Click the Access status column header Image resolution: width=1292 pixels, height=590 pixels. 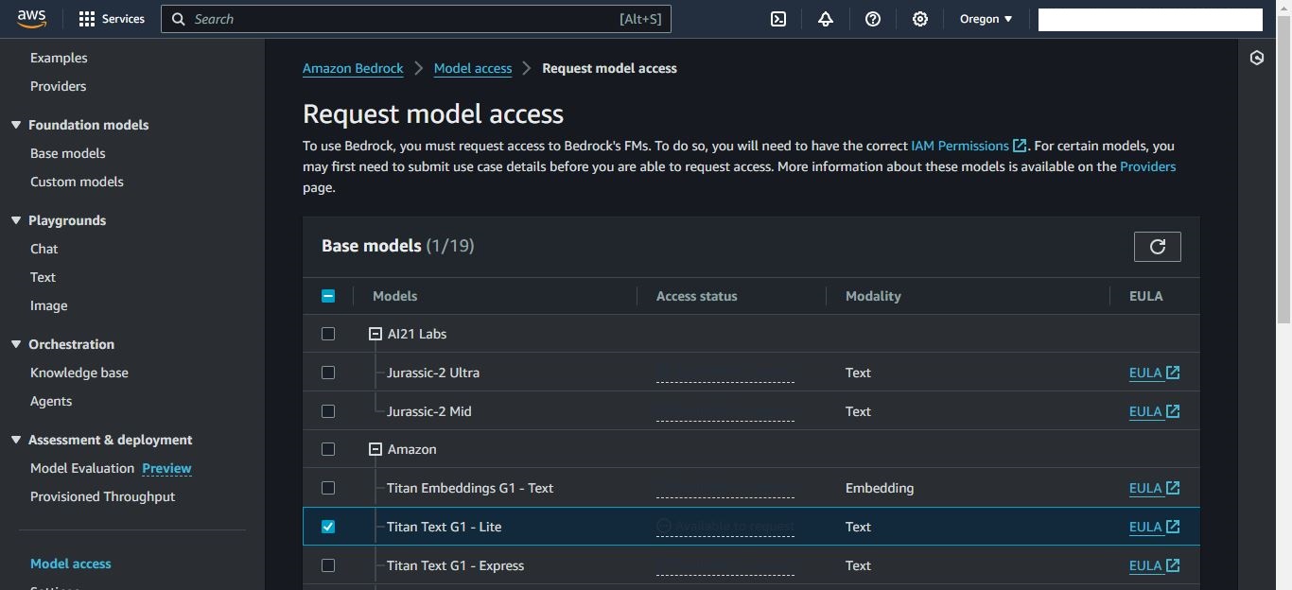(696, 296)
